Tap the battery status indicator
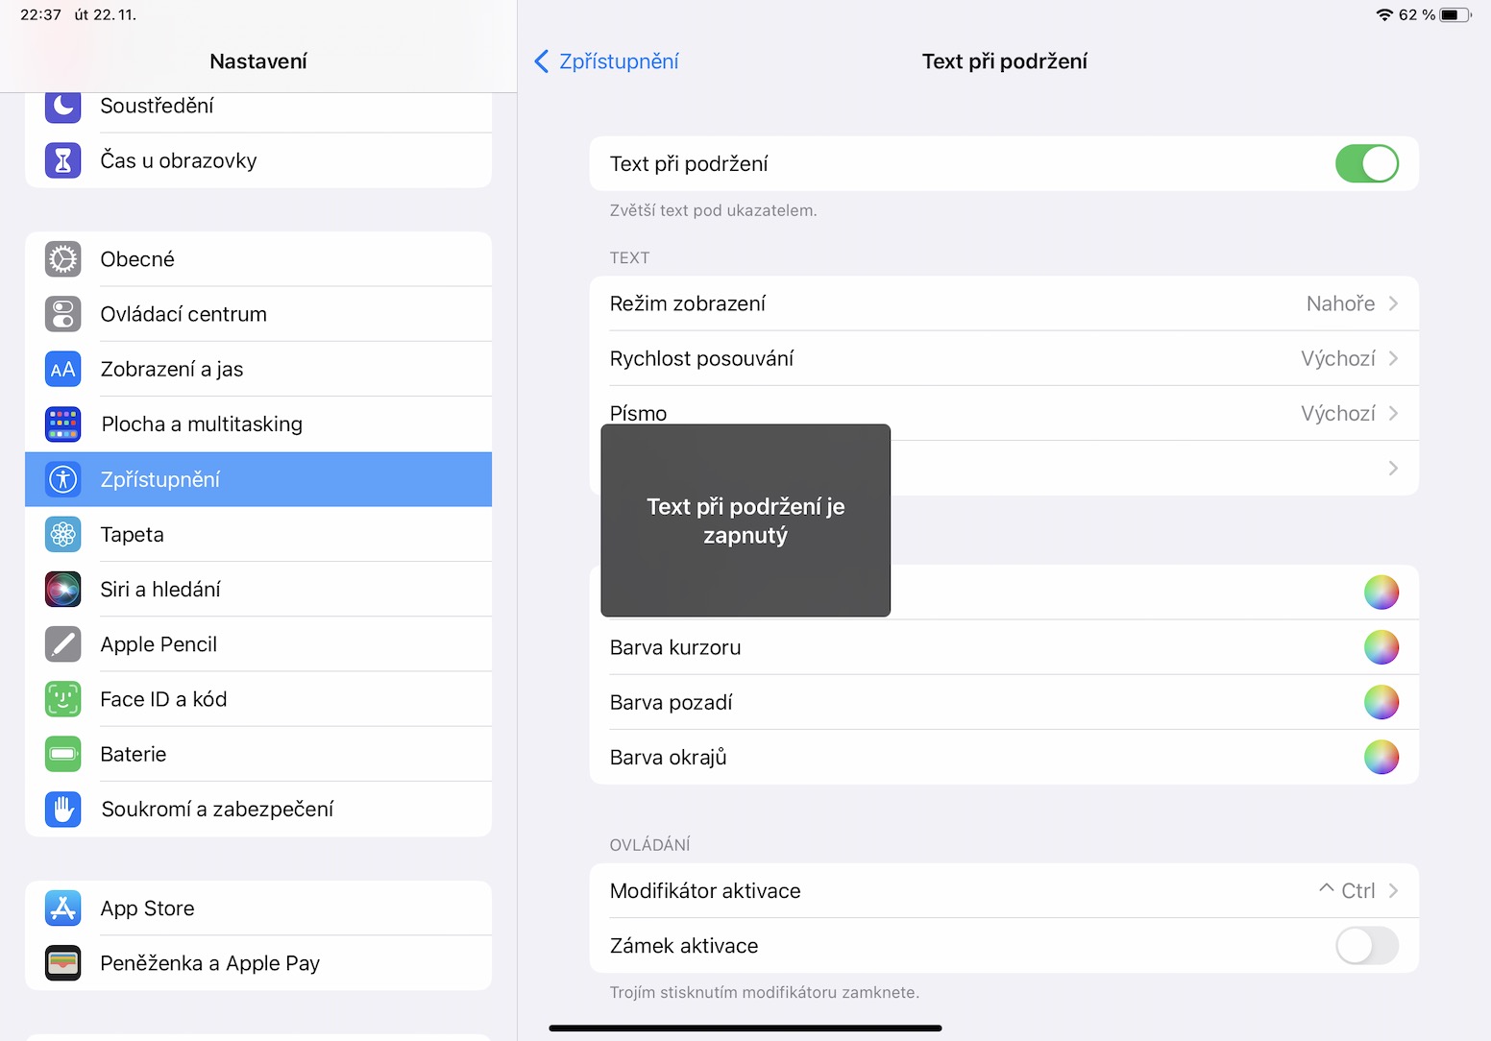Image resolution: width=1491 pixels, height=1041 pixels. (1454, 14)
